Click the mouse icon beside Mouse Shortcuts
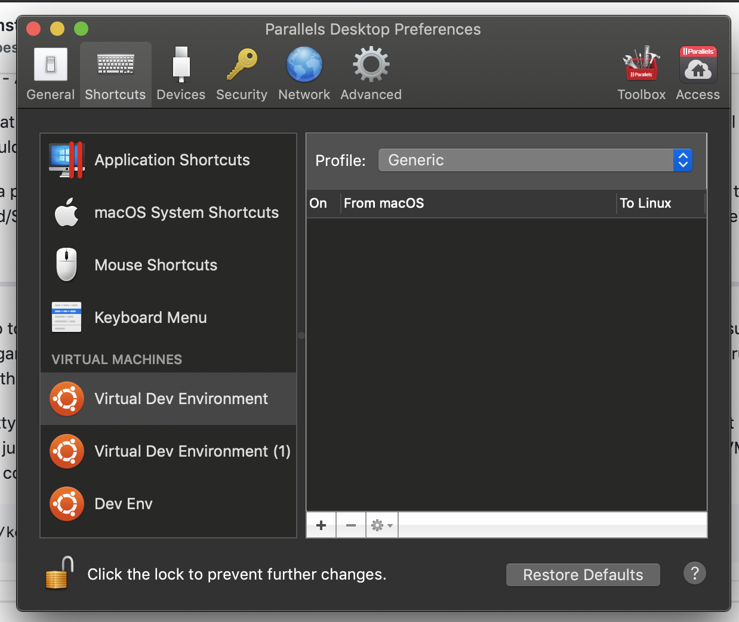Viewport: 739px width, 622px height. tap(67, 264)
